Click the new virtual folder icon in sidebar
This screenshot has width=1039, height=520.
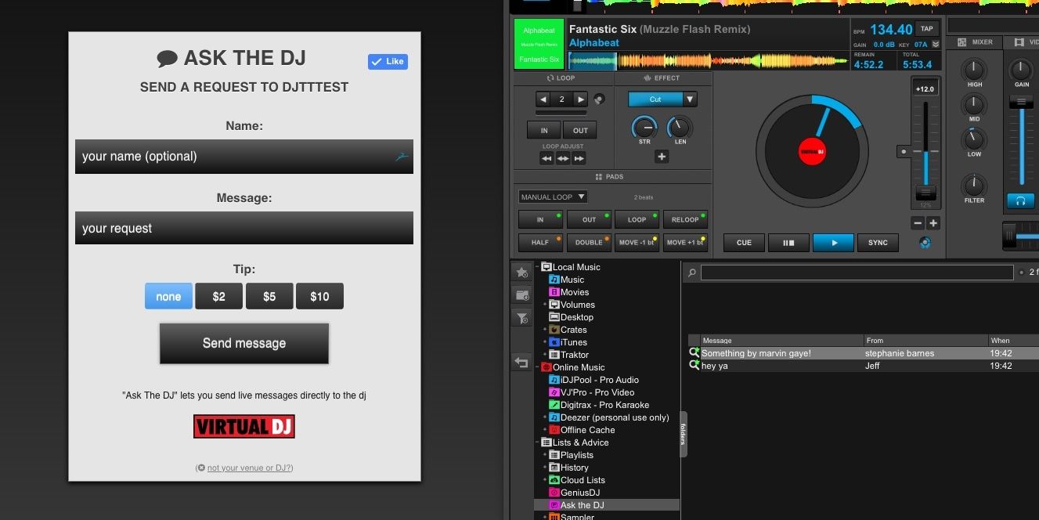point(521,294)
